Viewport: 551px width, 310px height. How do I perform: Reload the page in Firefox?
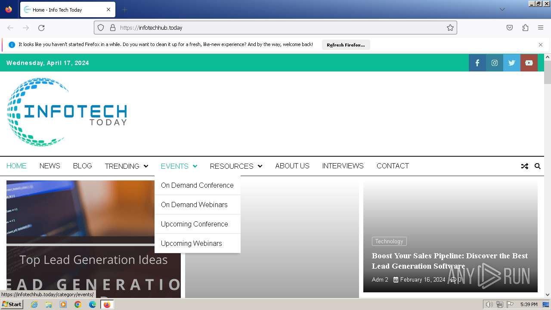pyautogui.click(x=41, y=28)
